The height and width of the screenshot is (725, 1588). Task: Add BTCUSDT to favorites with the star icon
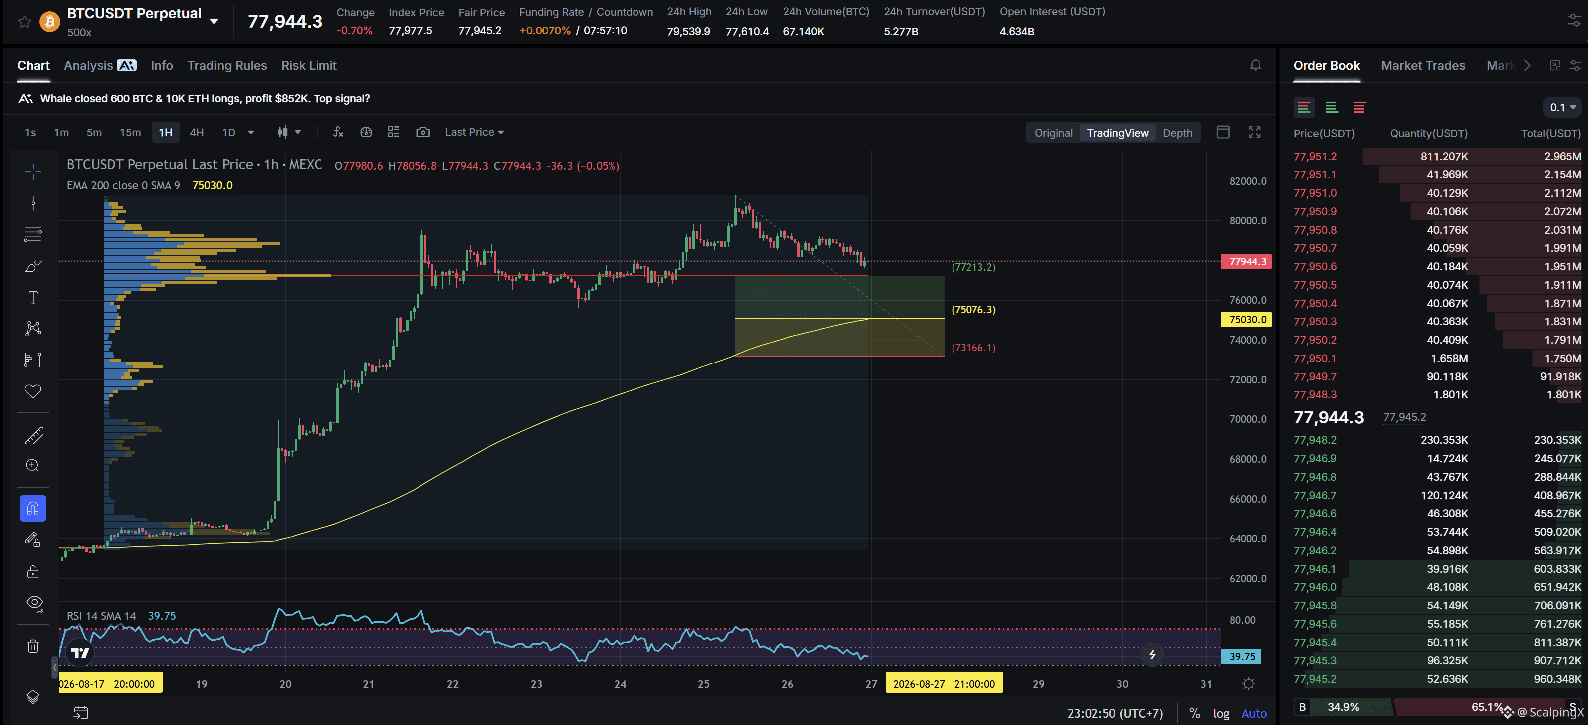tap(24, 22)
